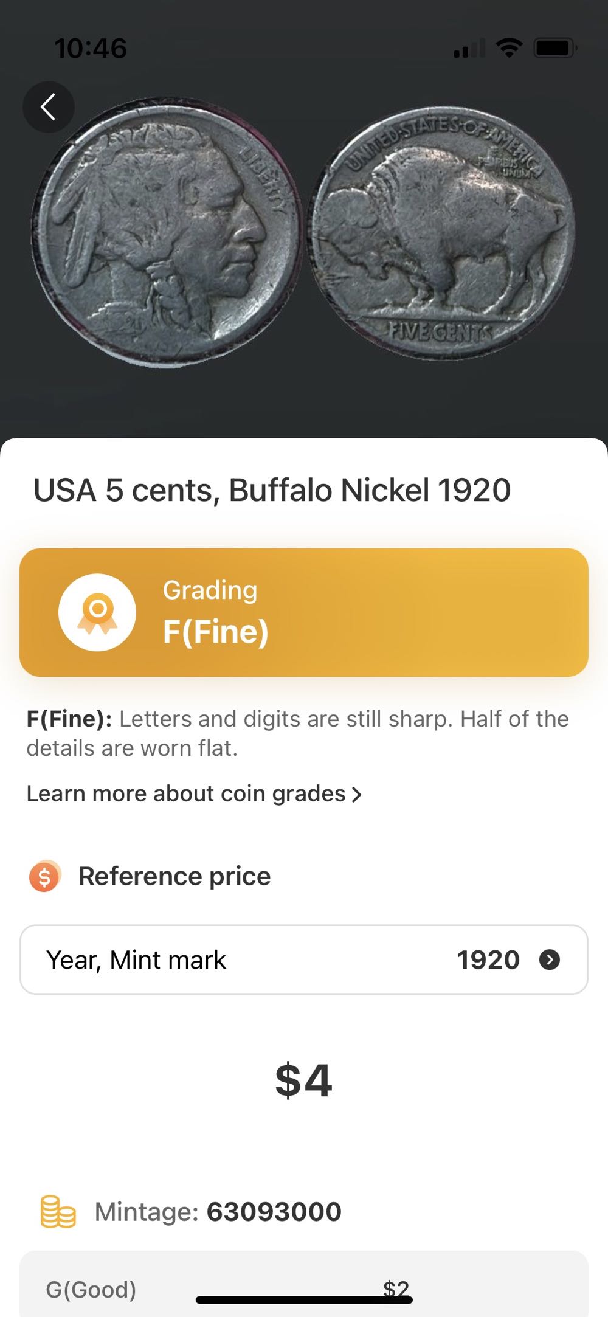
Task: Tap the grading ribbon medal icon
Action: (x=97, y=612)
